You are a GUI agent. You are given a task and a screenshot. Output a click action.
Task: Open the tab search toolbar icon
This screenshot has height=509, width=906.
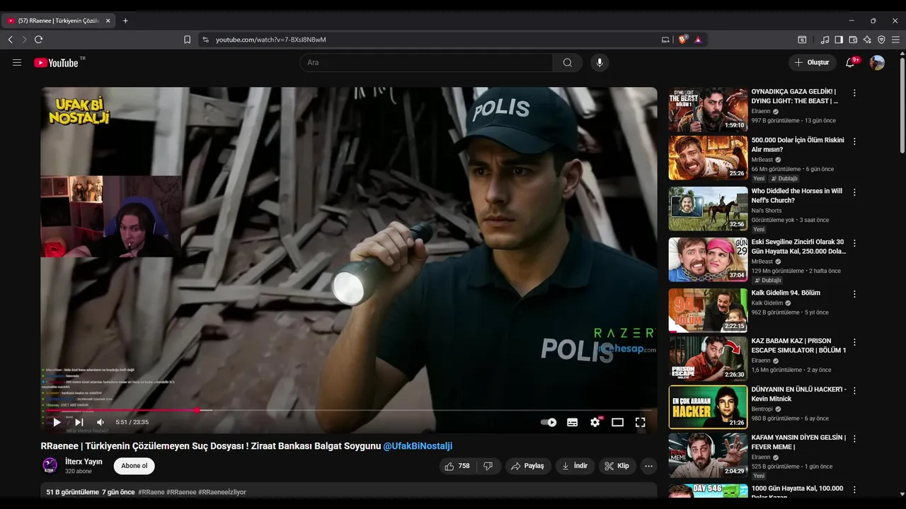(802, 40)
